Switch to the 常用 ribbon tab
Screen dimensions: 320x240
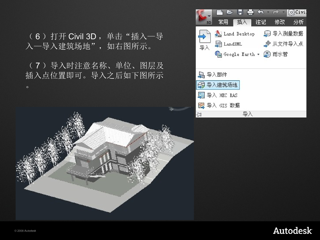click(223, 22)
